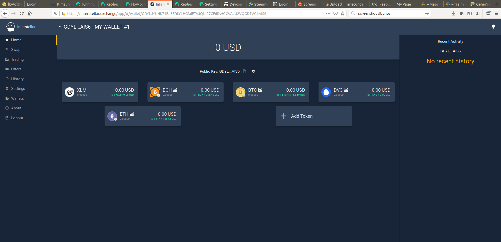Open the library bookshelf icon
Image resolution: width=501 pixels, height=242 pixels.
(x=461, y=13)
